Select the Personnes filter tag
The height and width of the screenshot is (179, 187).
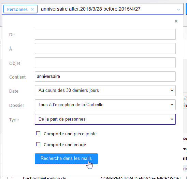[17, 9]
